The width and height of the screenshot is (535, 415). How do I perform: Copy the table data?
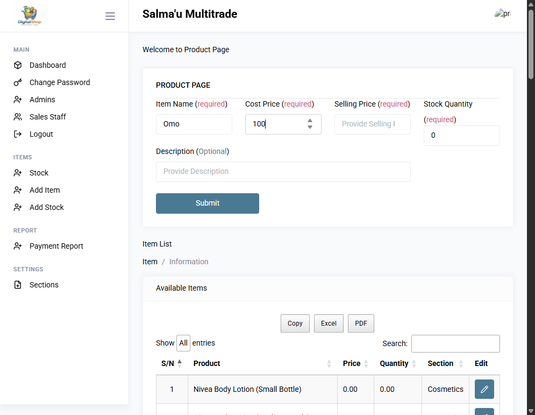[x=295, y=323]
